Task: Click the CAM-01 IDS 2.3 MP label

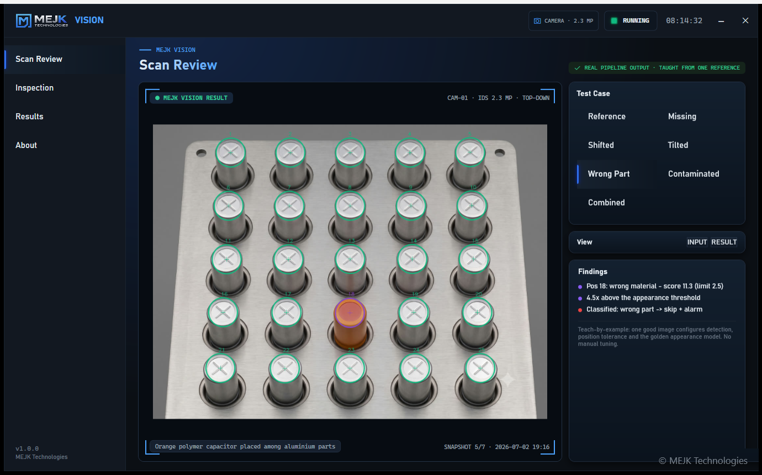Action: pyautogui.click(x=498, y=98)
